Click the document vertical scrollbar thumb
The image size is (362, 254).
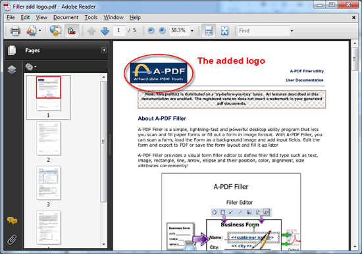click(x=355, y=59)
